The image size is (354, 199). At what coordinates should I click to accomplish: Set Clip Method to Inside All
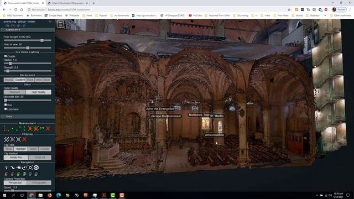click(40, 158)
